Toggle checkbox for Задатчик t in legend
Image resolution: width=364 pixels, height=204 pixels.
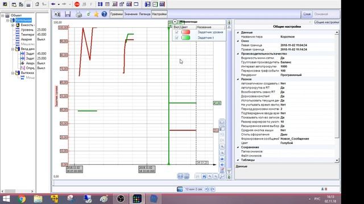[x=177, y=38]
